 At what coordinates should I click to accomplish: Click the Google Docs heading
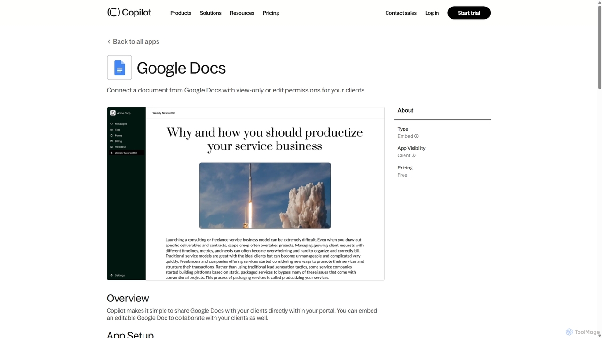pyautogui.click(x=181, y=68)
